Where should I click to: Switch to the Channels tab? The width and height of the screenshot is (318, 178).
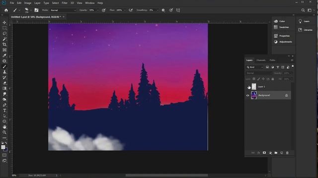(261, 60)
